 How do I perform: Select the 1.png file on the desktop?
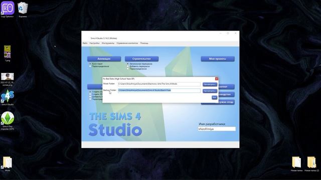(x=8, y=53)
